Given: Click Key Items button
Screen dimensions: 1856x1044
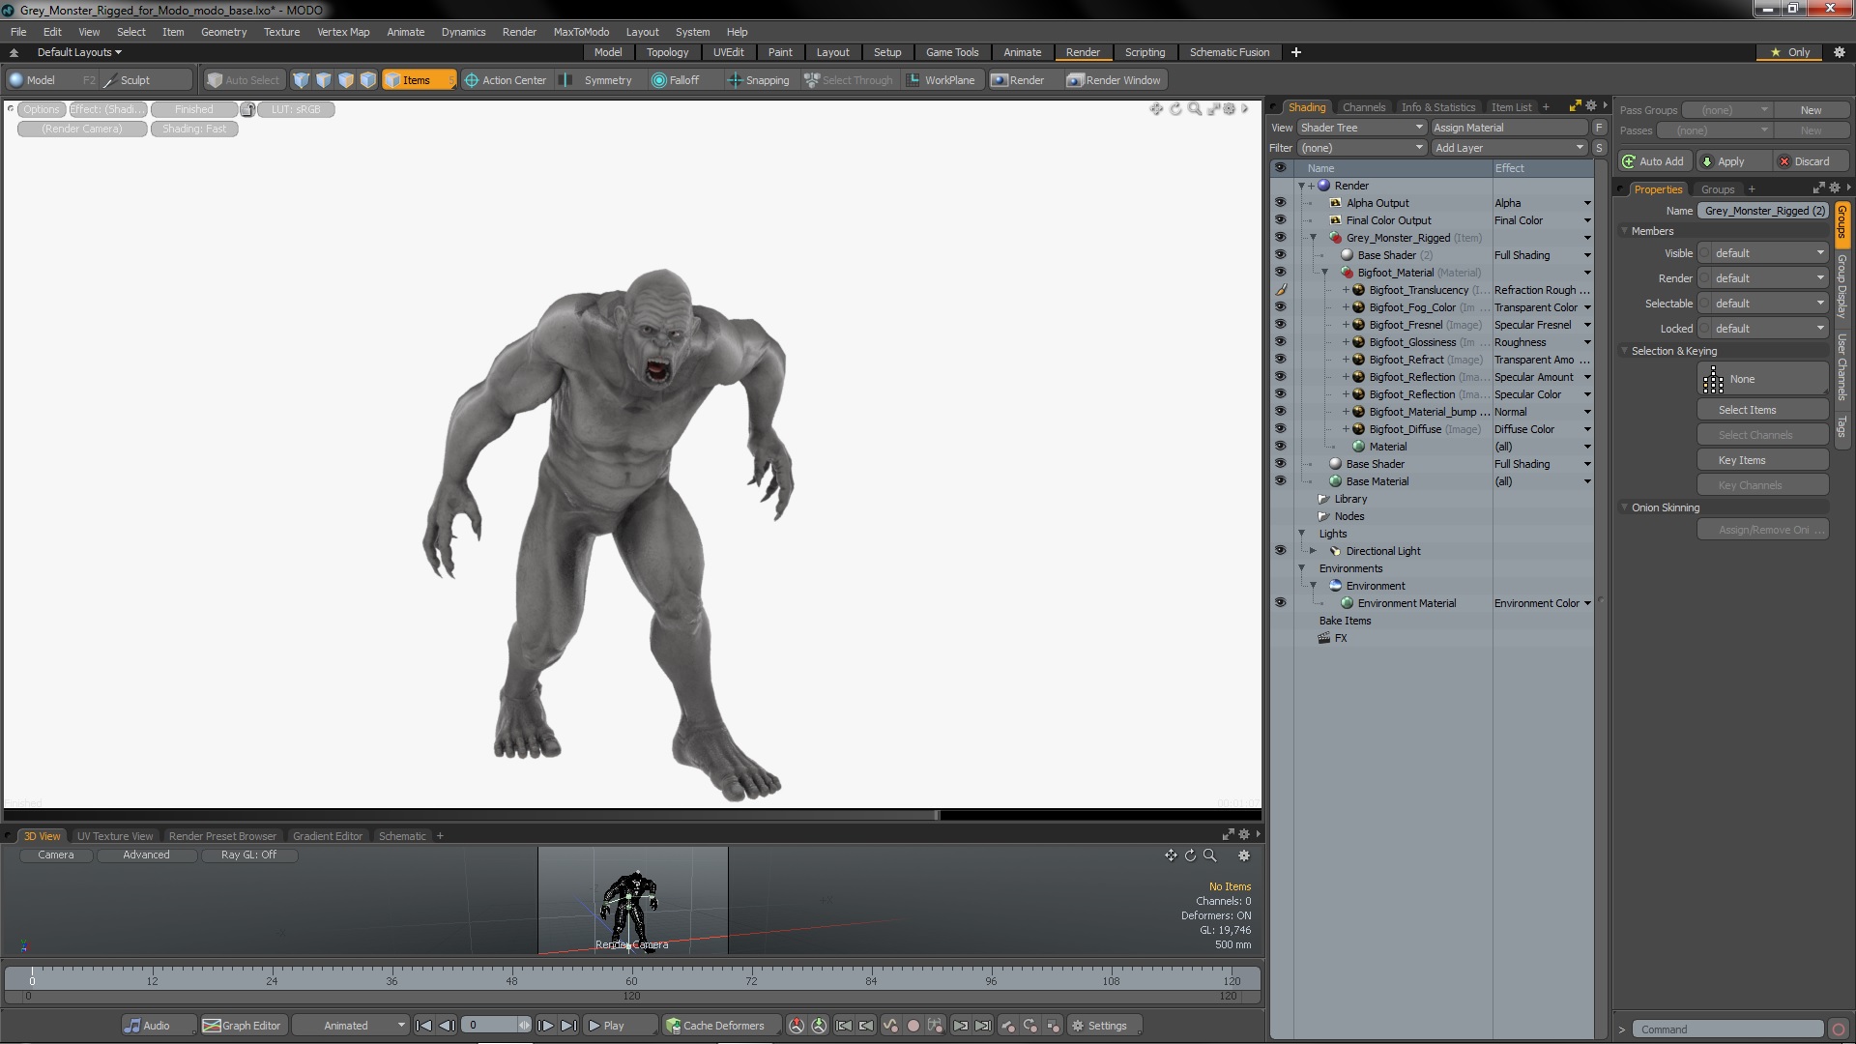Looking at the screenshot, I should 1763,460.
